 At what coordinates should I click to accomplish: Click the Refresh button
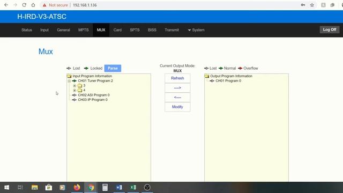(x=177, y=78)
